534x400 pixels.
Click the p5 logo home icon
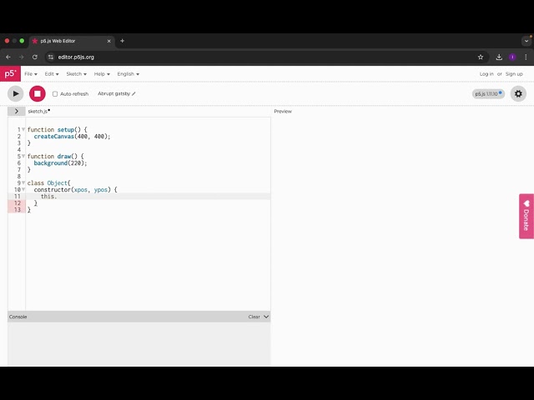pos(10,74)
